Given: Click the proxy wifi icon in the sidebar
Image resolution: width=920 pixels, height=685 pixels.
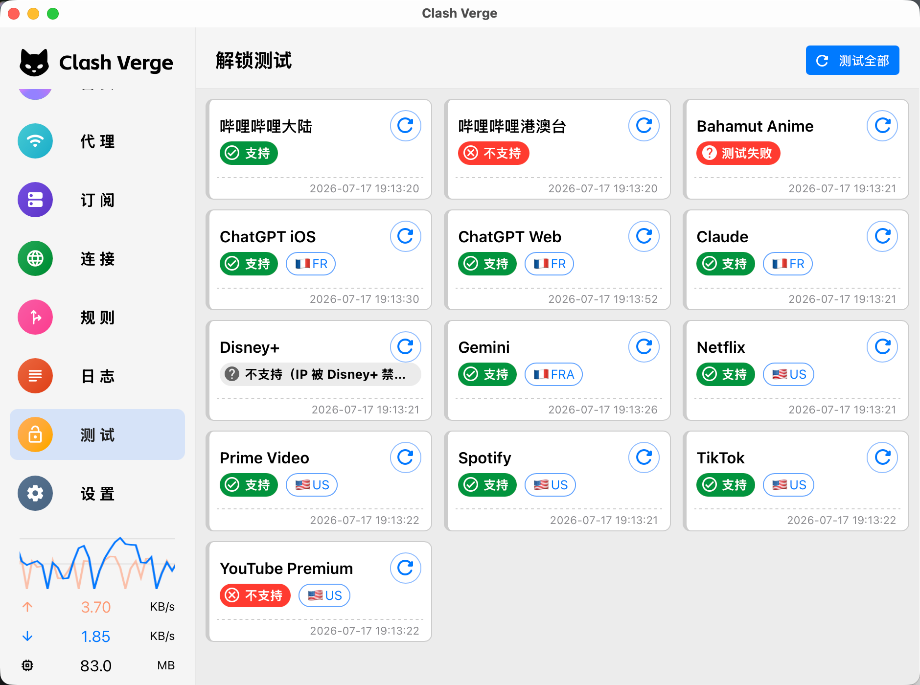Looking at the screenshot, I should tap(35, 141).
